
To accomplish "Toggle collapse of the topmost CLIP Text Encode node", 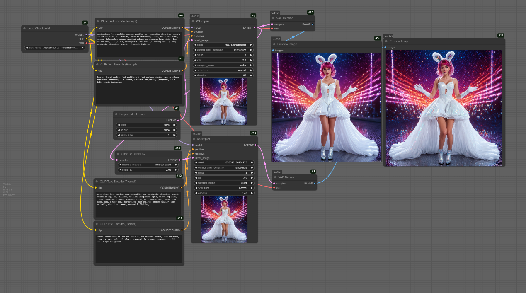I will pyautogui.click(x=98, y=21).
